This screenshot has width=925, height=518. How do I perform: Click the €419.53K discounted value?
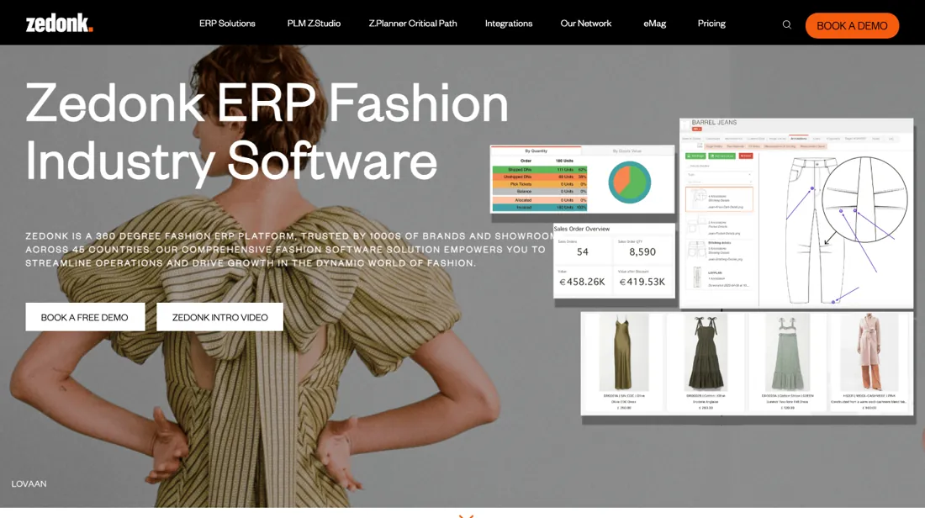click(x=642, y=282)
